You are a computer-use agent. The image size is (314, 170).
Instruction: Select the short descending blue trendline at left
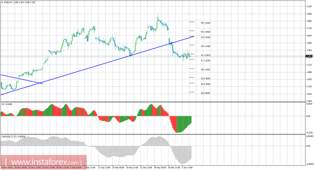21,79
